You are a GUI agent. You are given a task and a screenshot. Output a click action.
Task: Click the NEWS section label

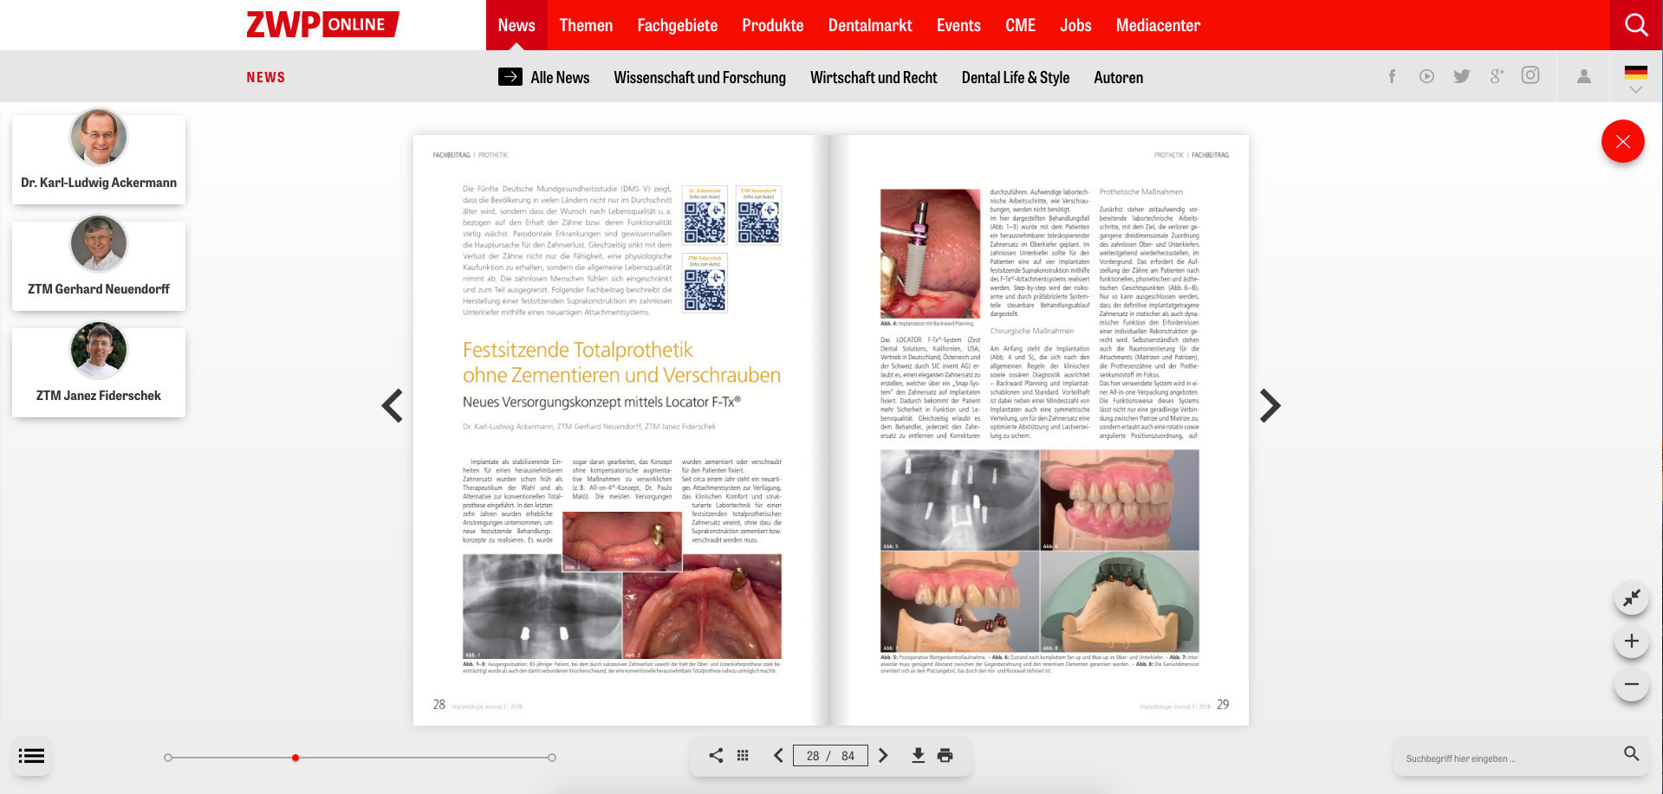(x=265, y=77)
